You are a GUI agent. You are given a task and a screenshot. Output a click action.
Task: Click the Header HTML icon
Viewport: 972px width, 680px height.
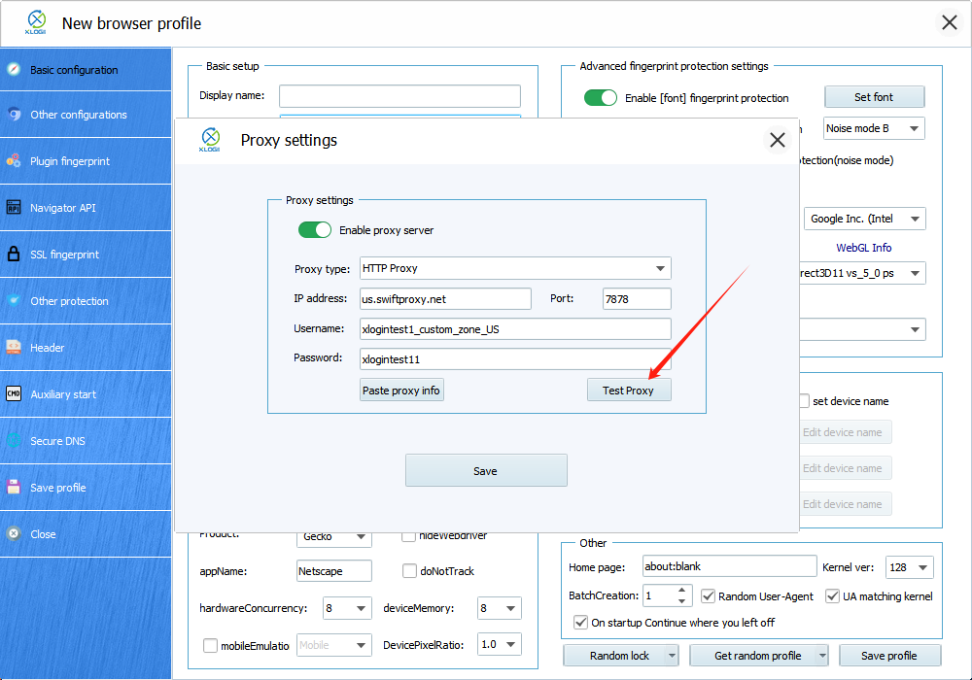pos(14,348)
